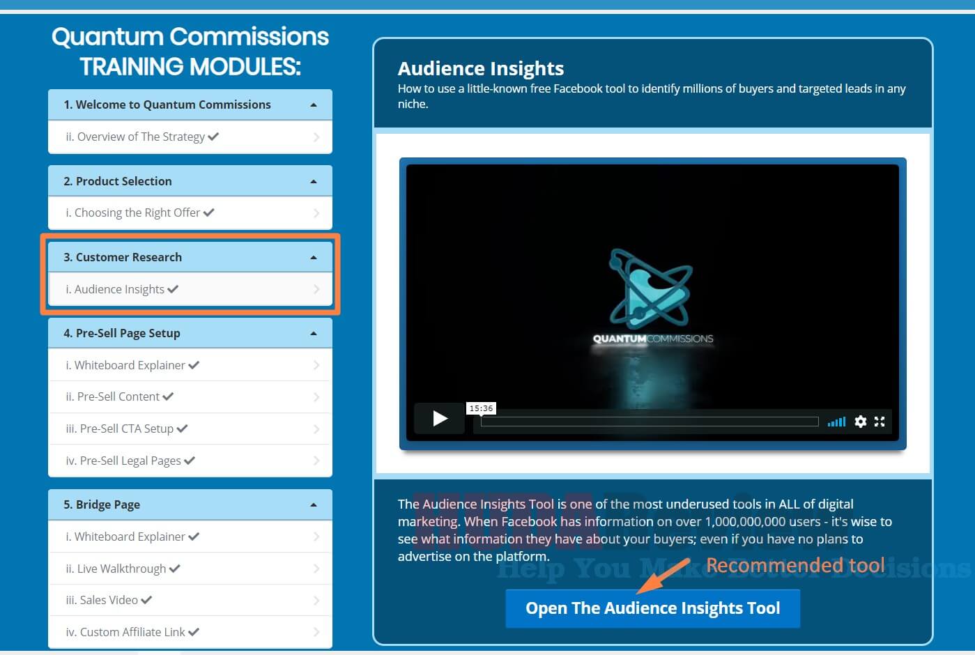This screenshot has width=975, height=655.
Task: Select the '1. Welcome to Quantum Commissions' header
Action: click(190, 105)
